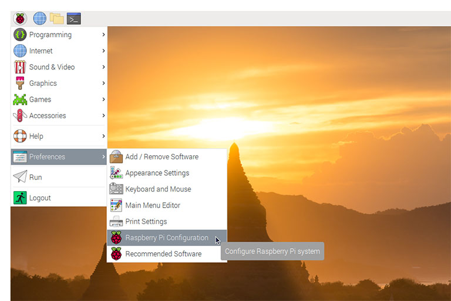Click the Add / Remove Software package icon
This screenshot has width=451, height=301.
click(116, 157)
